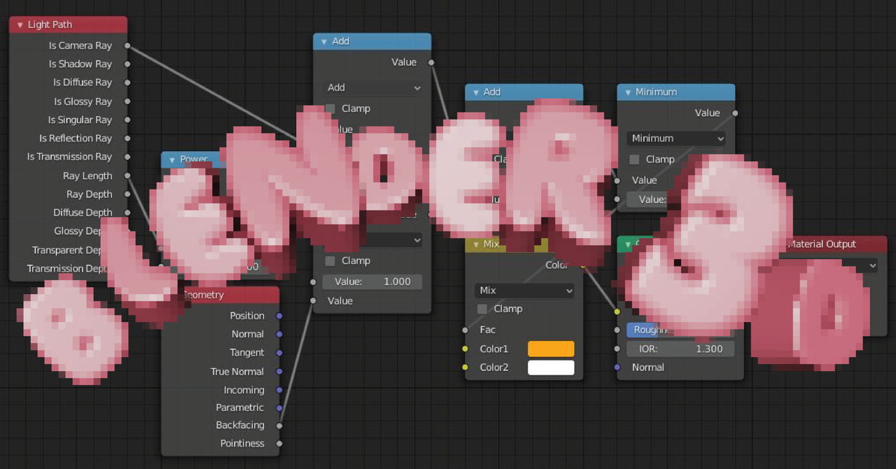Click the True Normal output socket

(279, 372)
